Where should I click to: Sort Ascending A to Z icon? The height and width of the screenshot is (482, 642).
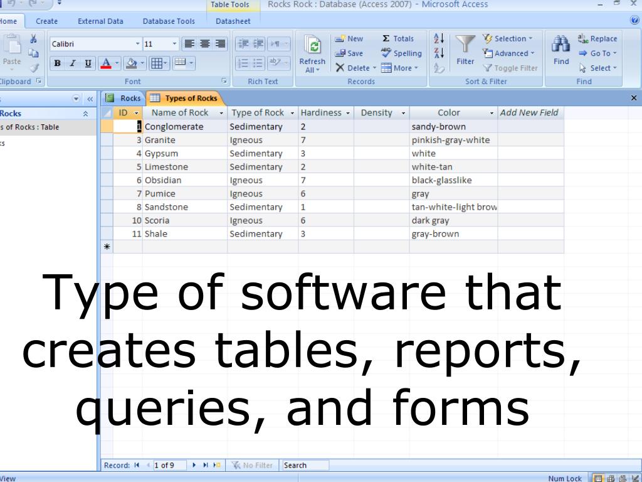[439, 38]
